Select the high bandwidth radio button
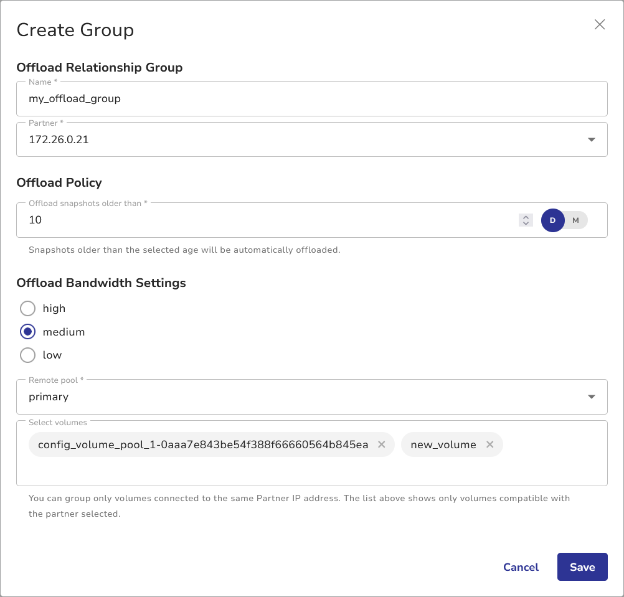Viewport: 624px width, 597px height. pyautogui.click(x=27, y=308)
